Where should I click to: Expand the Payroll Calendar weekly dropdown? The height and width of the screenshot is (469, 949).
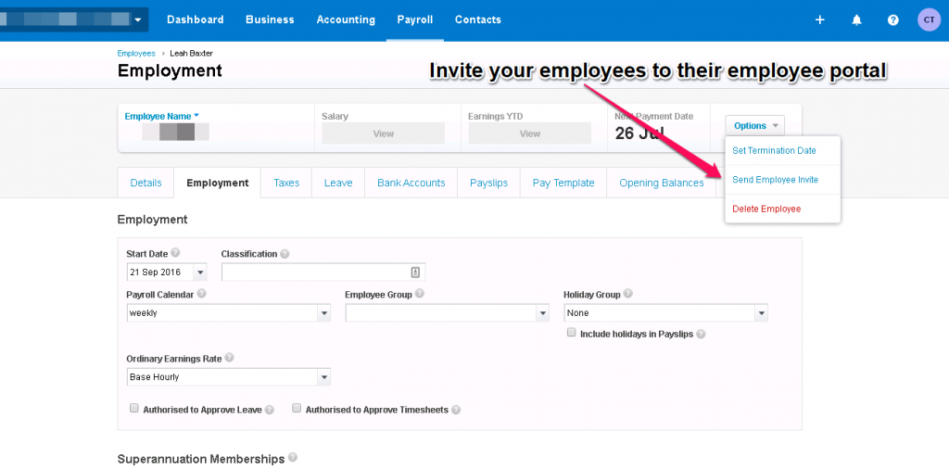(x=324, y=313)
